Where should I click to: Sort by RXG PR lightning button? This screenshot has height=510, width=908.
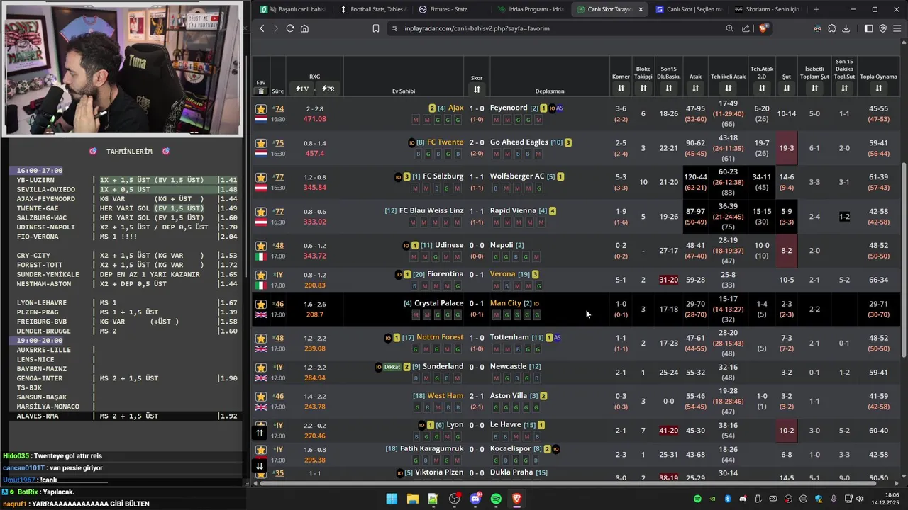click(328, 89)
